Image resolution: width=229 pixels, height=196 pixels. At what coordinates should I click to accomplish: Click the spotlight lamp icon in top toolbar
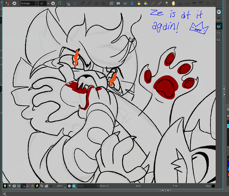pos(167,3)
